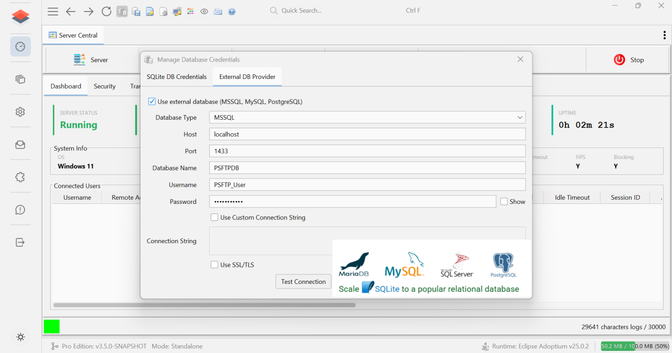Click the horizontal scrollbar under Connected Users

click(x=205, y=305)
